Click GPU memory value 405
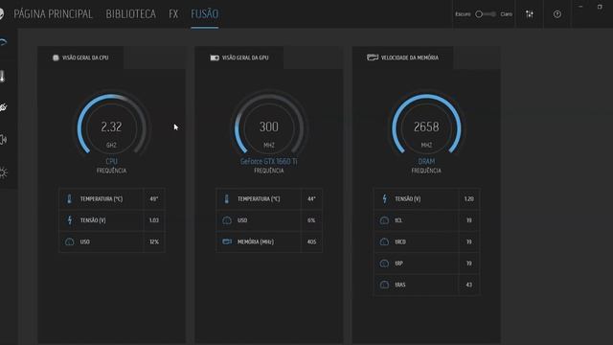Viewport: 613px width, 345px height. click(311, 241)
